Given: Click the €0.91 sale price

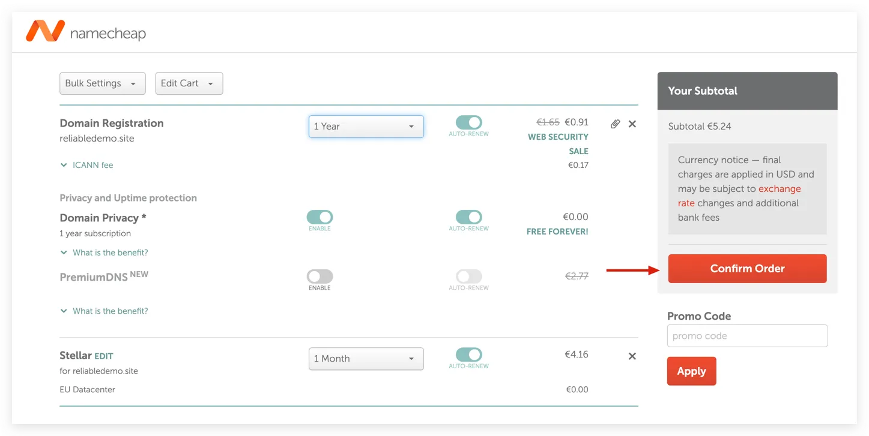Looking at the screenshot, I should pos(577,122).
